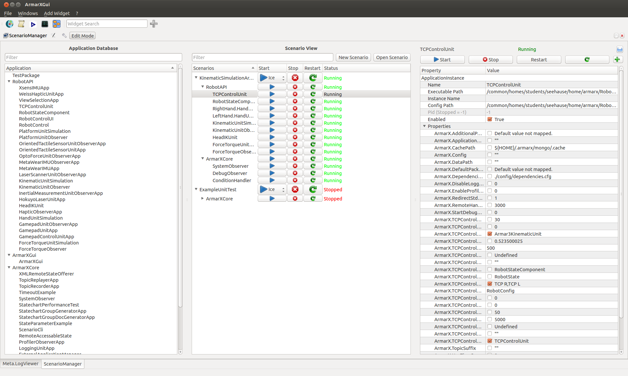Click the Start button in details panel
This screenshot has width=628, height=376.
[442, 59]
